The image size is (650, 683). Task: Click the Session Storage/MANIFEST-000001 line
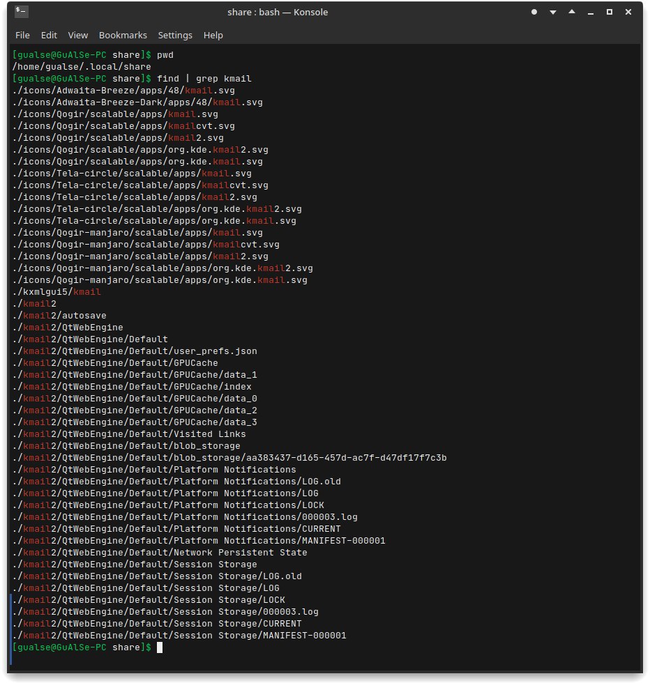[180, 635]
